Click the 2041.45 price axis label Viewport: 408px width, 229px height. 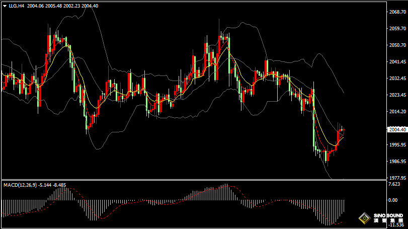point(397,62)
